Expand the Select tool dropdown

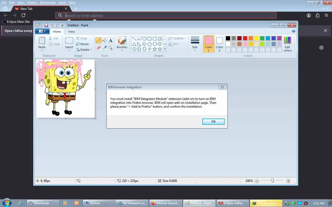pos(69,50)
